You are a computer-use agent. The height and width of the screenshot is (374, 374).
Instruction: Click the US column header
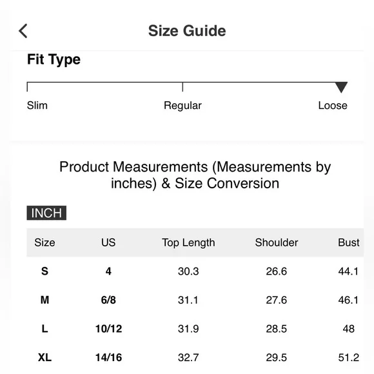(108, 242)
